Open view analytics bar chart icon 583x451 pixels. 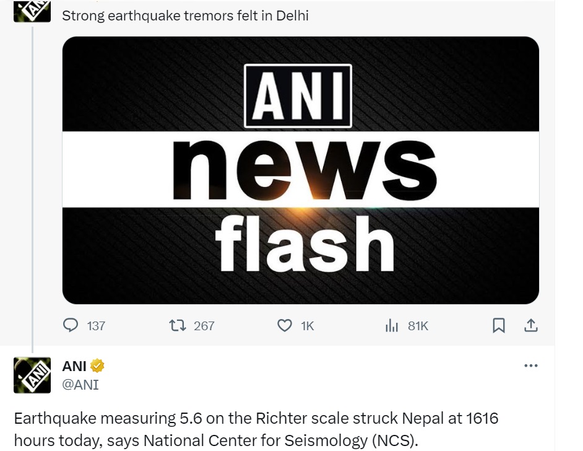click(392, 325)
